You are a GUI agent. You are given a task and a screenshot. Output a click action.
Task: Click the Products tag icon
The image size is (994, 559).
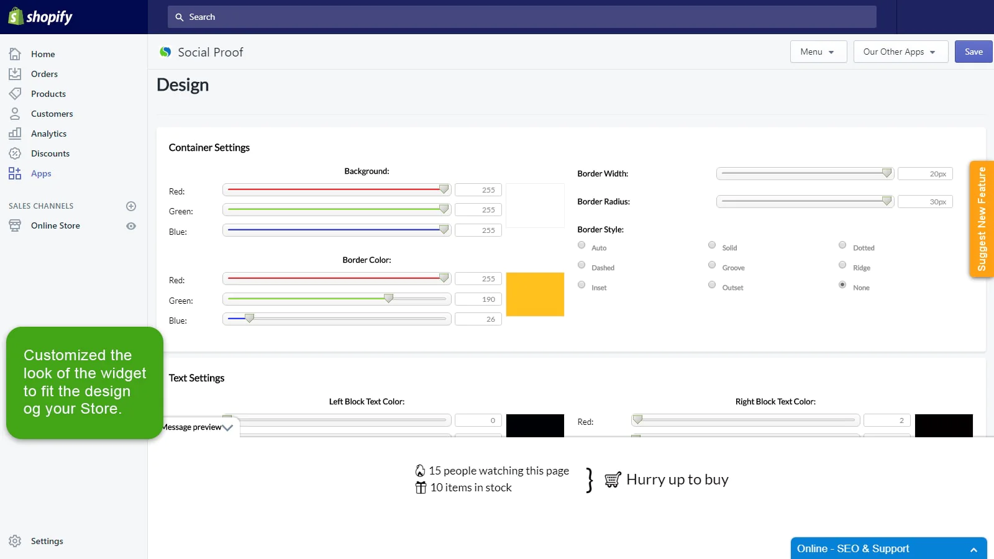[x=15, y=94]
